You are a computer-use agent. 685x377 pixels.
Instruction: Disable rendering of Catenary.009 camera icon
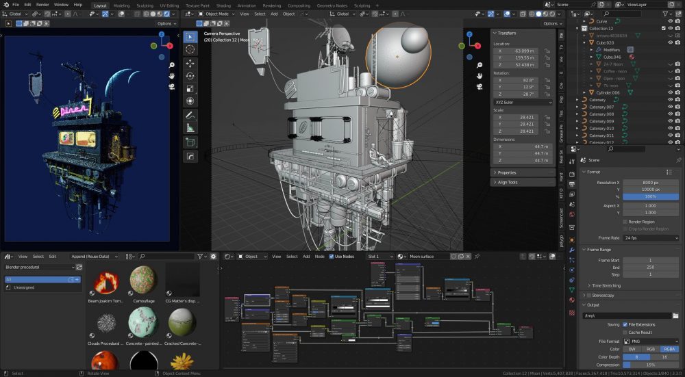click(x=677, y=121)
